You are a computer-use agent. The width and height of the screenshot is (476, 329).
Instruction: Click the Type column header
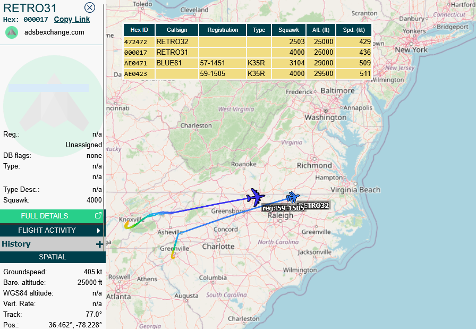[259, 30]
